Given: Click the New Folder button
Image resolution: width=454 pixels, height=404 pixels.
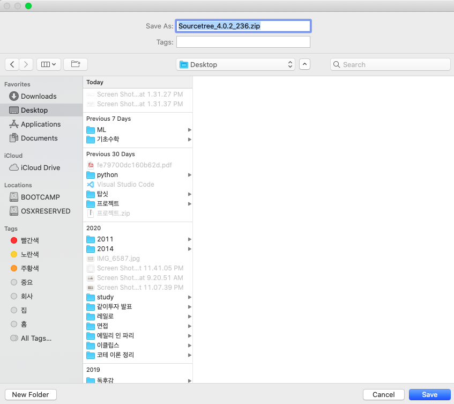Looking at the screenshot, I should [31, 394].
